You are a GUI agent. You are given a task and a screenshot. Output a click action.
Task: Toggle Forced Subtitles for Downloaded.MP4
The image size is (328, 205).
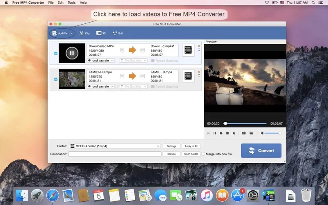click(x=153, y=61)
